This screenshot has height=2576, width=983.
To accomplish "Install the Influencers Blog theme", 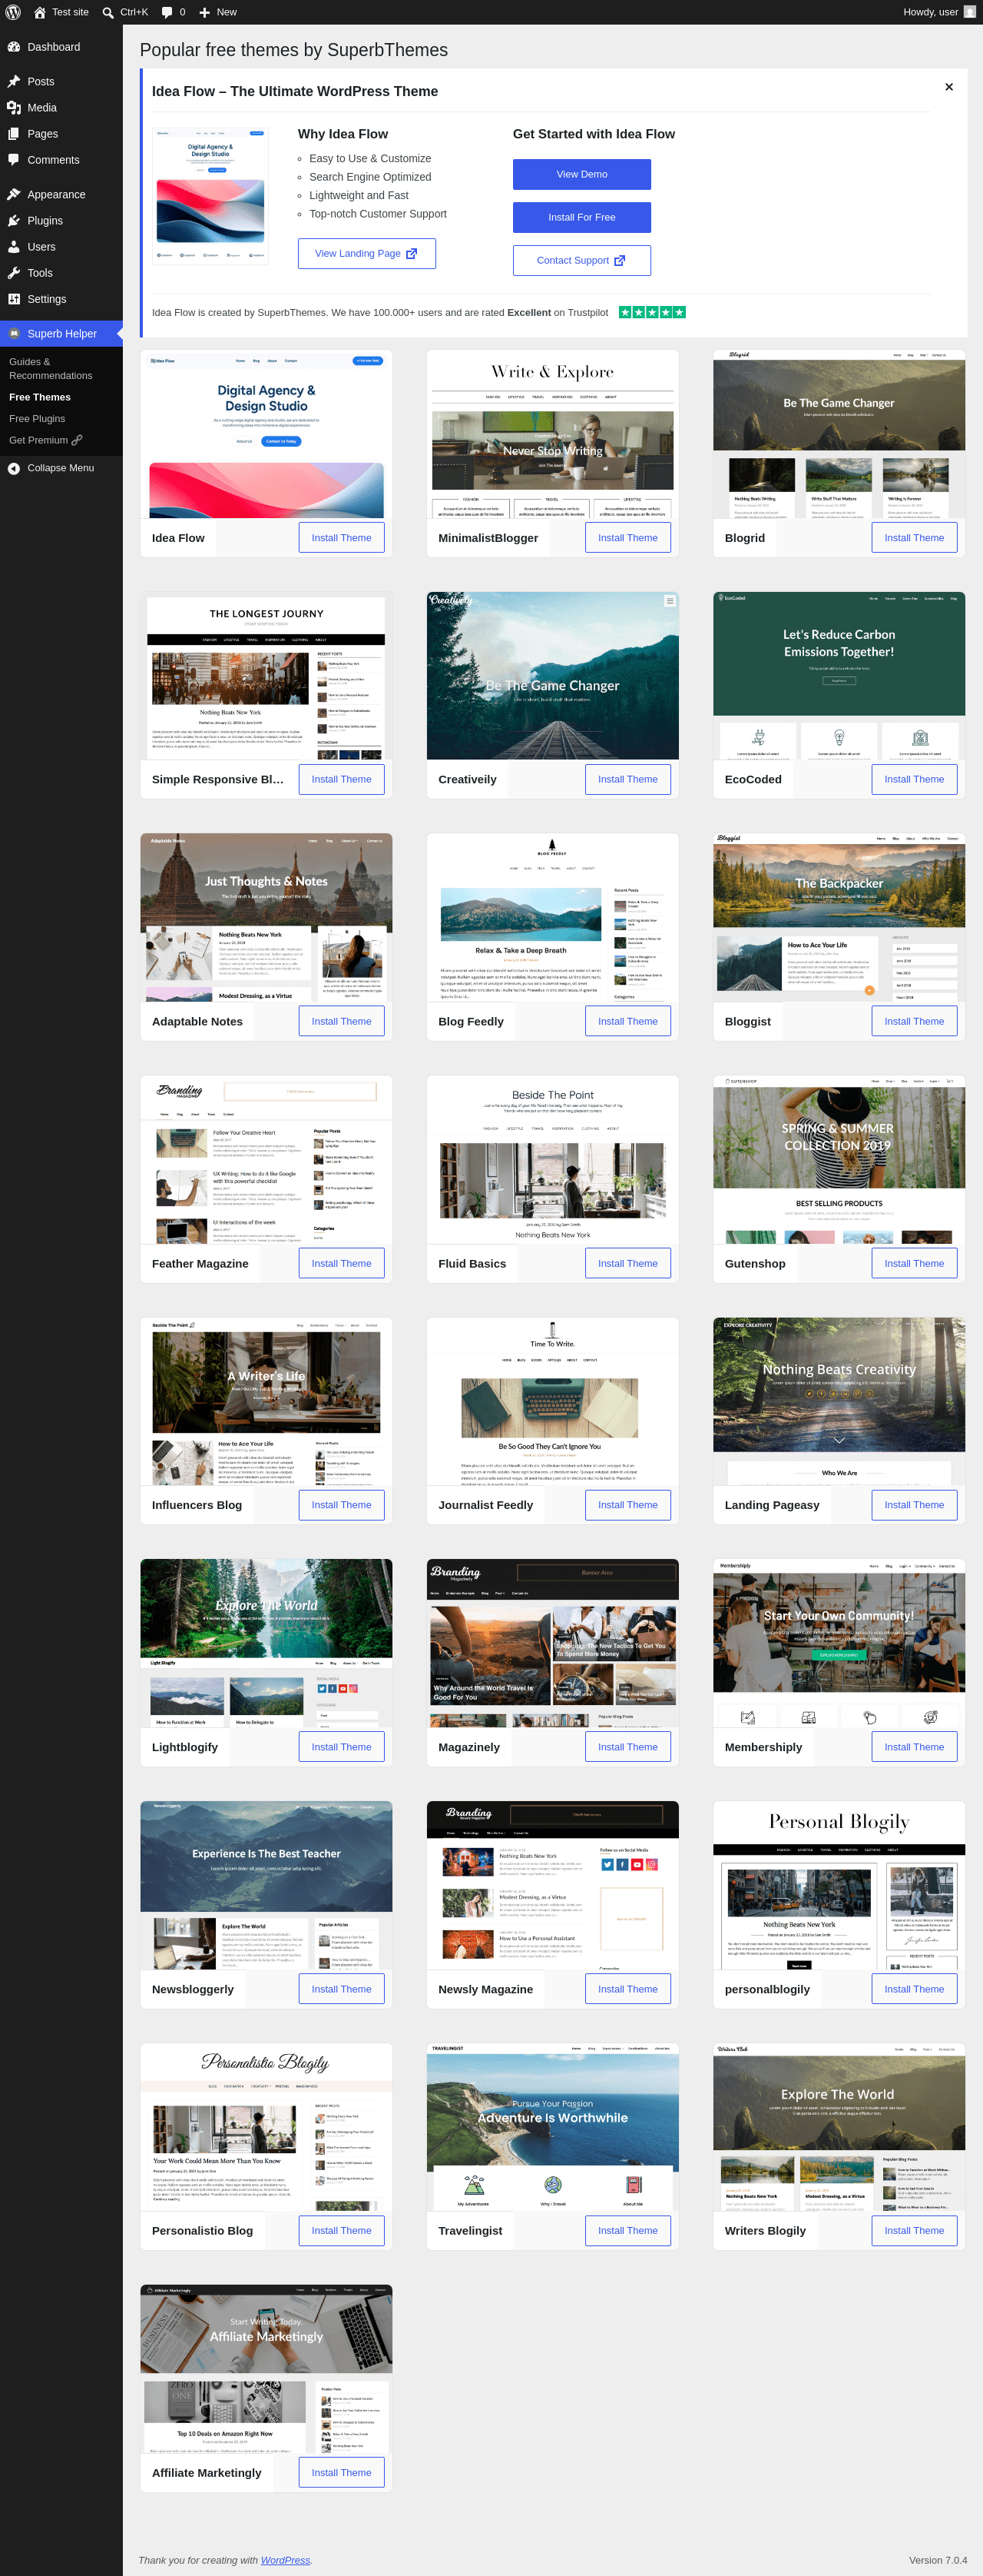I will point(342,1505).
